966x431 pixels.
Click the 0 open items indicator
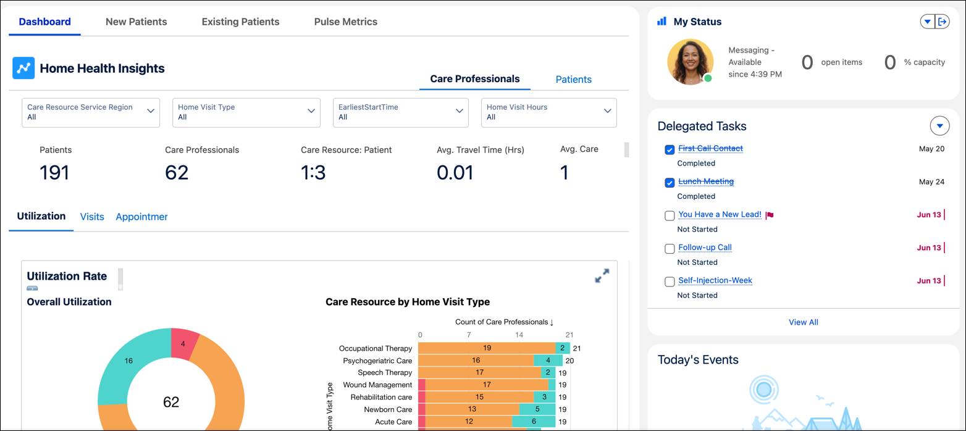click(831, 62)
